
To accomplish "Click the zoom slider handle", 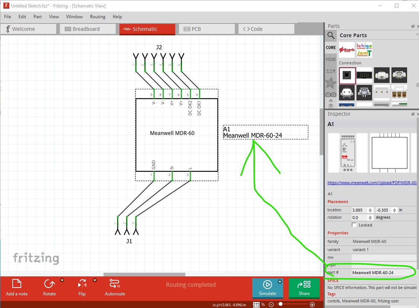I will [280, 304].
